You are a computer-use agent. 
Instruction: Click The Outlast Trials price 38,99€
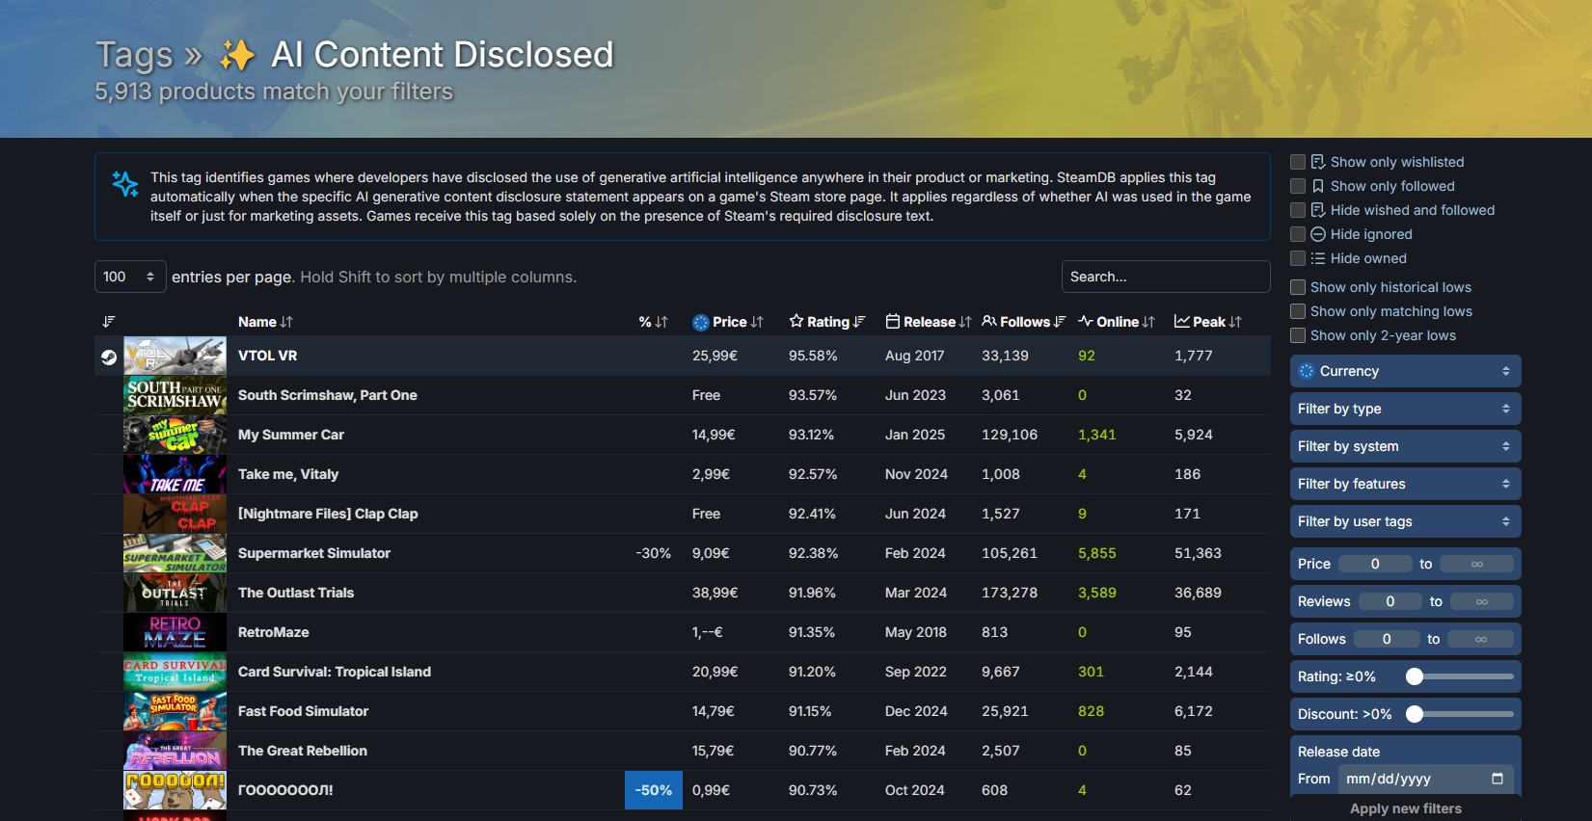pyautogui.click(x=715, y=593)
